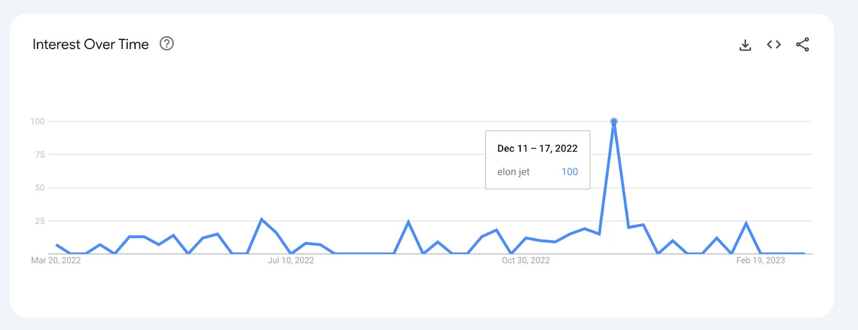Screen dimensions: 858x330
Task: Click the 75 y-axis label
Action: [40, 155]
